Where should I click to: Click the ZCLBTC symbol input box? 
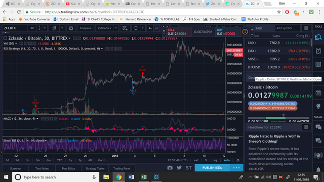15,28
